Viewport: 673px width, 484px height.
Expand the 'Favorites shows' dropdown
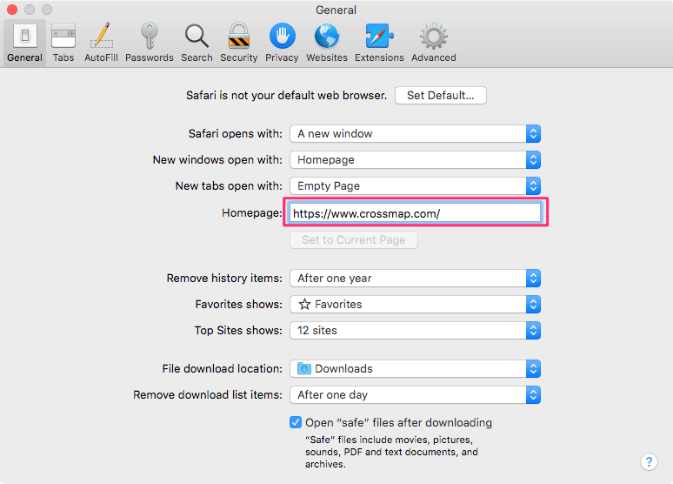(415, 305)
